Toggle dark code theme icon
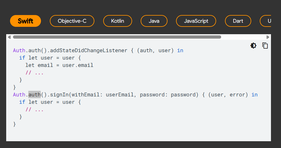The width and height of the screenshot is (281, 148). click(x=253, y=46)
